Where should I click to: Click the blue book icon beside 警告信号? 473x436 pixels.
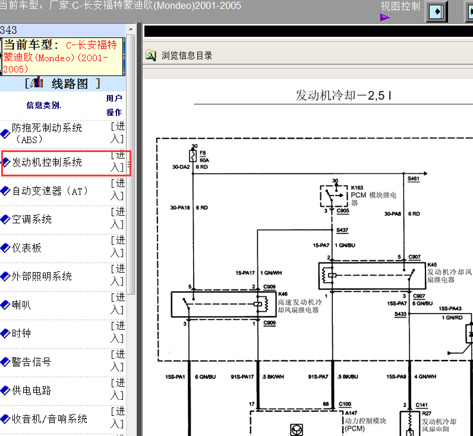click(5, 362)
